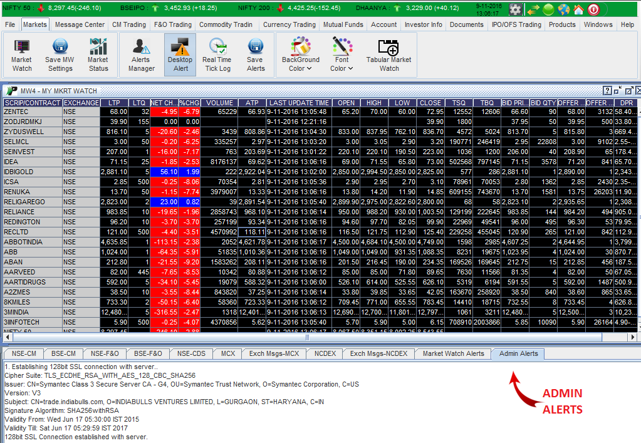This screenshot has height=443, width=641.
Task: Open Real Time Tick Log
Action: pyautogui.click(x=217, y=55)
